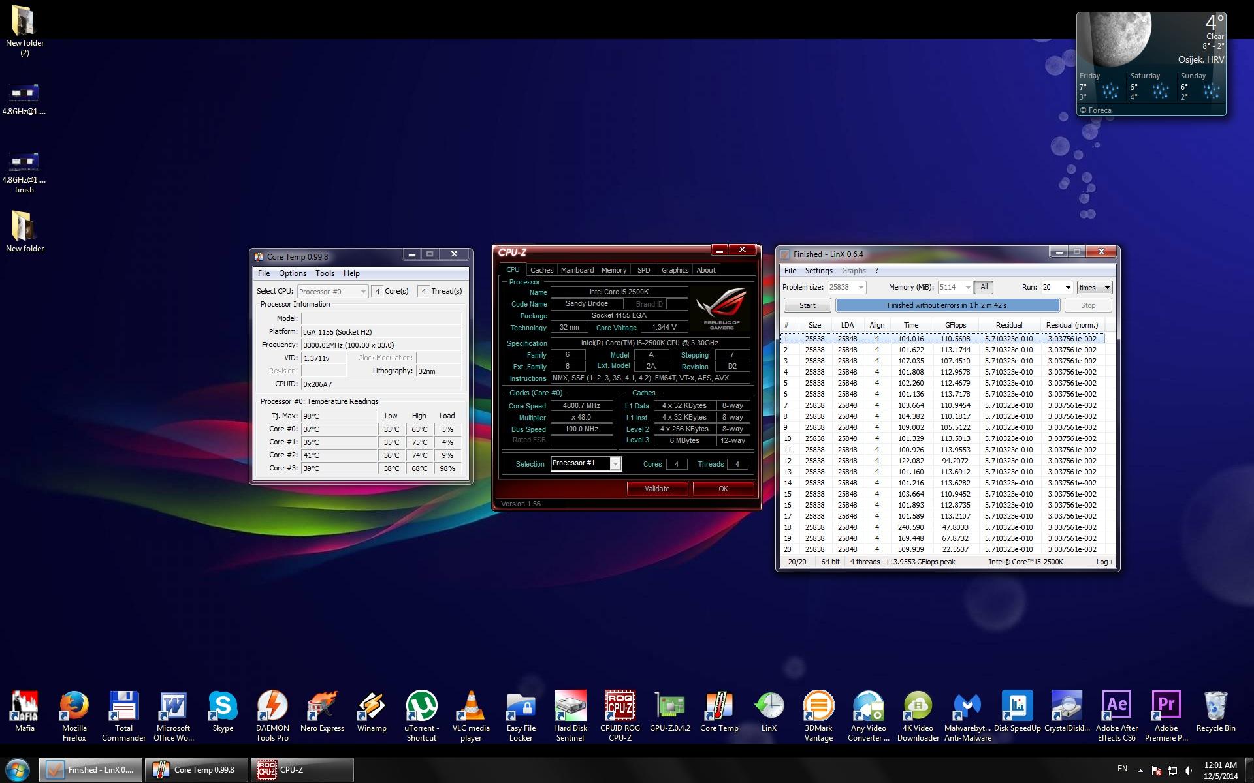
Task: Open Options menu in Core Temp
Action: point(292,273)
